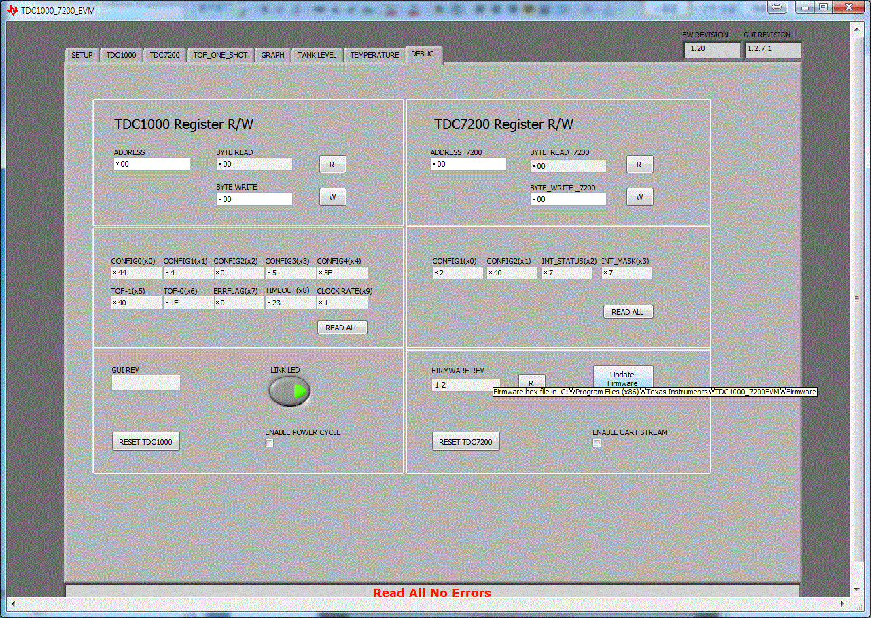Click R button for TDC1000 byte read
The width and height of the screenshot is (871, 618).
click(332, 164)
